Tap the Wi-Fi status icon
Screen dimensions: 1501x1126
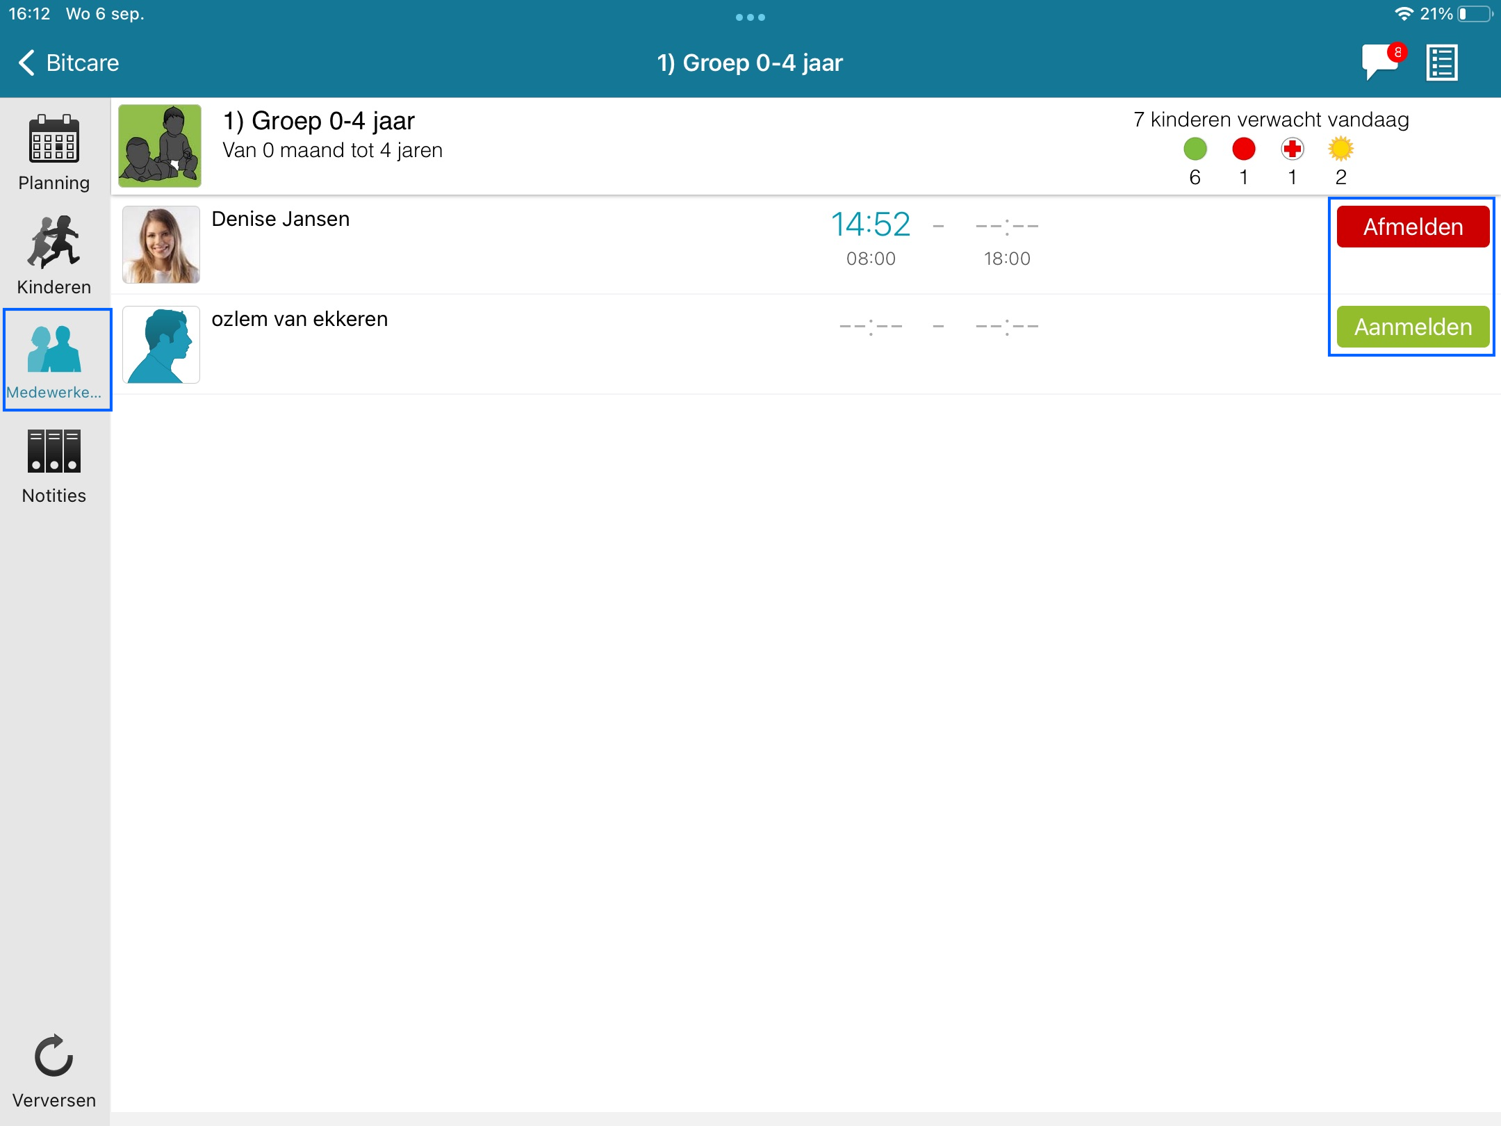click(x=1403, y=14)
